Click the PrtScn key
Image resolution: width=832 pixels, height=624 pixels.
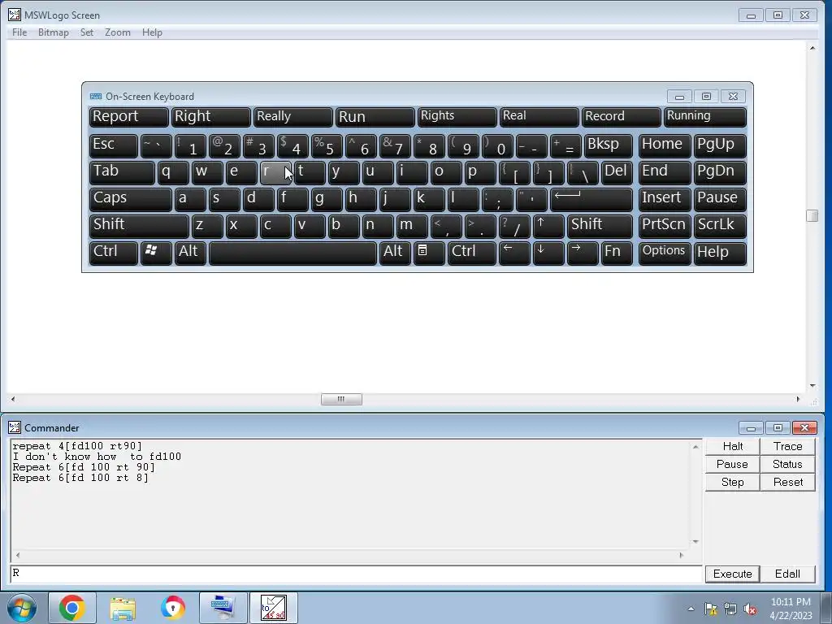(665, 226)
